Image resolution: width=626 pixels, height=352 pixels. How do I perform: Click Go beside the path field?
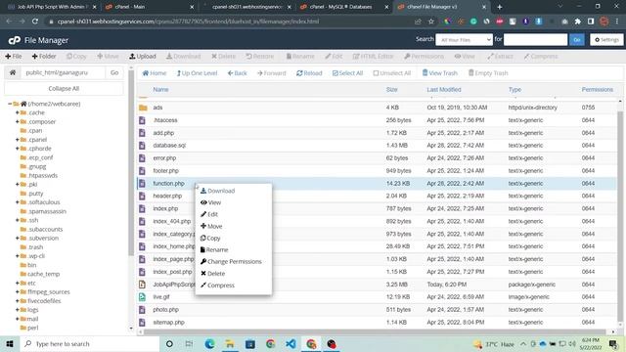pyautogui.click(x=114, y=72)
